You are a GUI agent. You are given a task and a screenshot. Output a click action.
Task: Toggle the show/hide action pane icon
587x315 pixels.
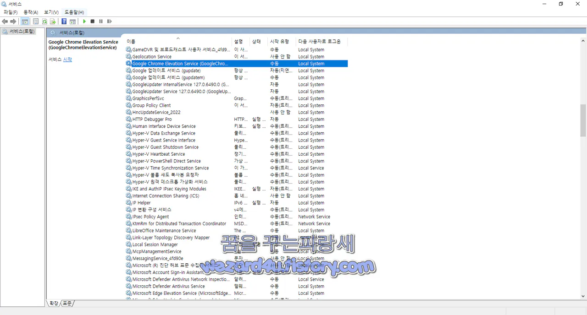click(x=72, y=22)
